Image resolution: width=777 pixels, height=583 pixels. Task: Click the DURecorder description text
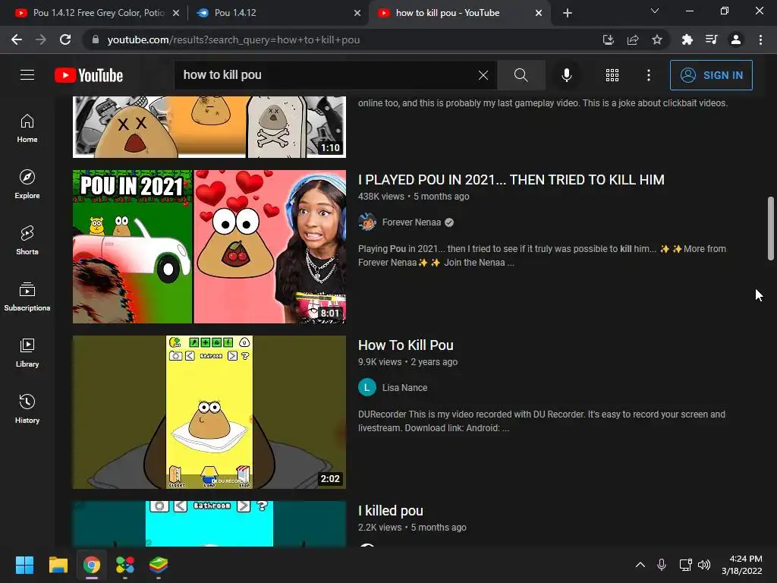[542, 421]
